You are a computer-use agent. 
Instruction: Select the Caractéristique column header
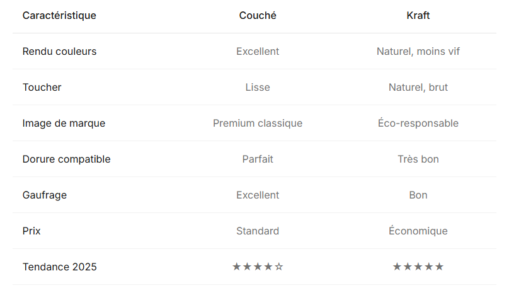click(59, 15)
